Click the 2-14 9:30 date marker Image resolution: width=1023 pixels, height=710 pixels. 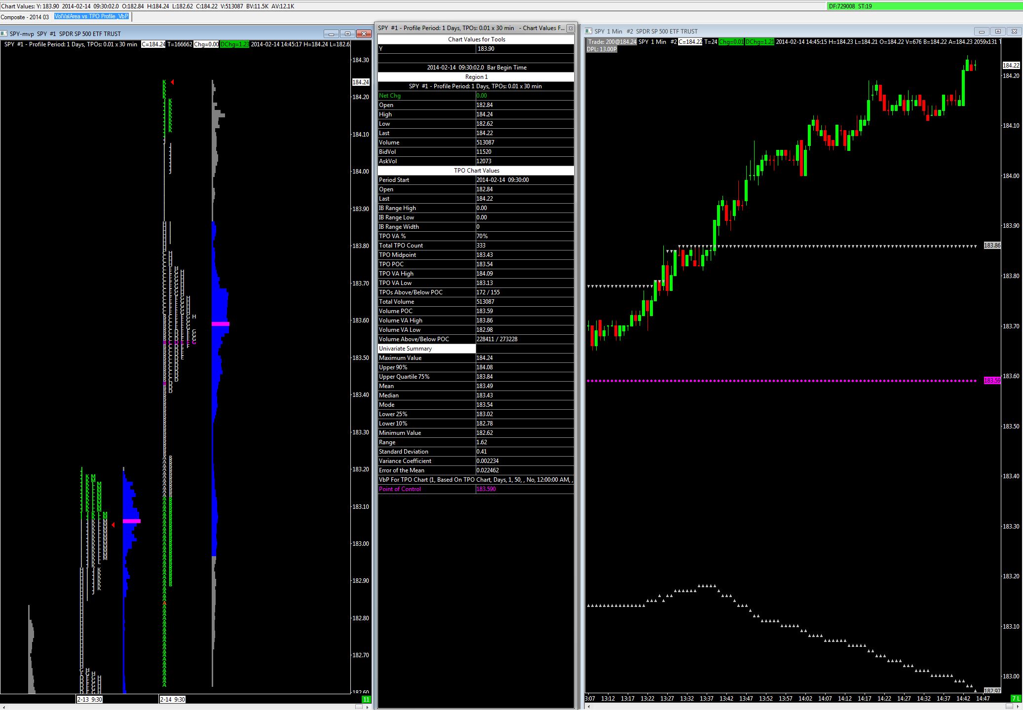(173, 699)
